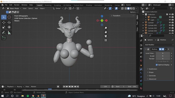
Task: Switch to solid viewport shading
Action: (128, 8)
